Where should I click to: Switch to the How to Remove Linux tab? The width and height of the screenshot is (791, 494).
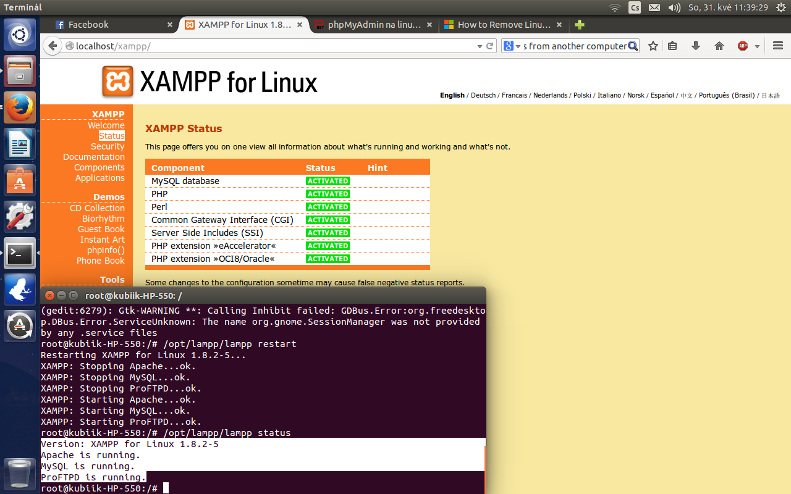[504, 25]
